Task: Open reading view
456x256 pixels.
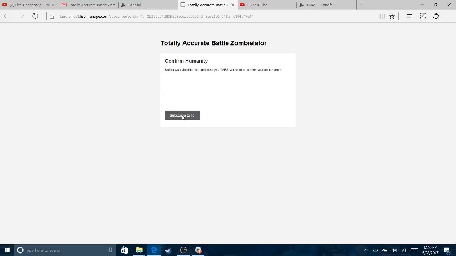Action: pos(382,16)
